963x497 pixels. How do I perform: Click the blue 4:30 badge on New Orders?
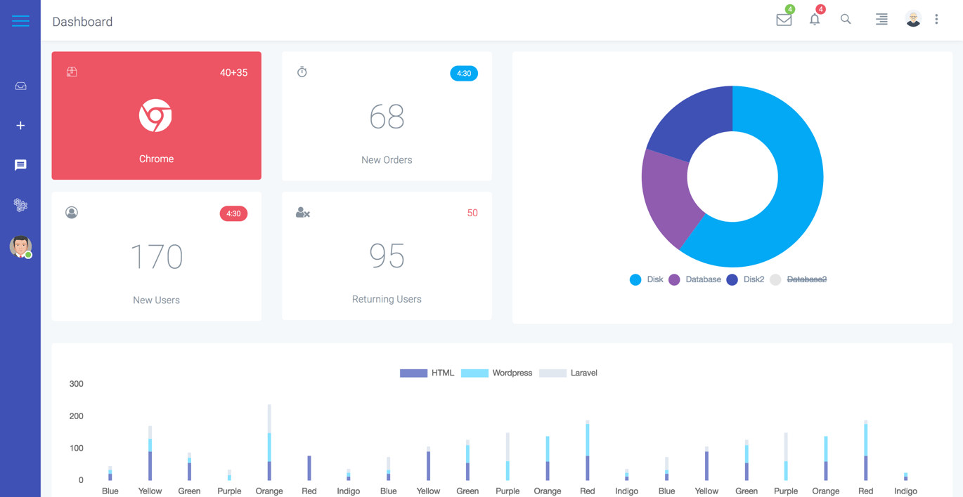(464, 73)
